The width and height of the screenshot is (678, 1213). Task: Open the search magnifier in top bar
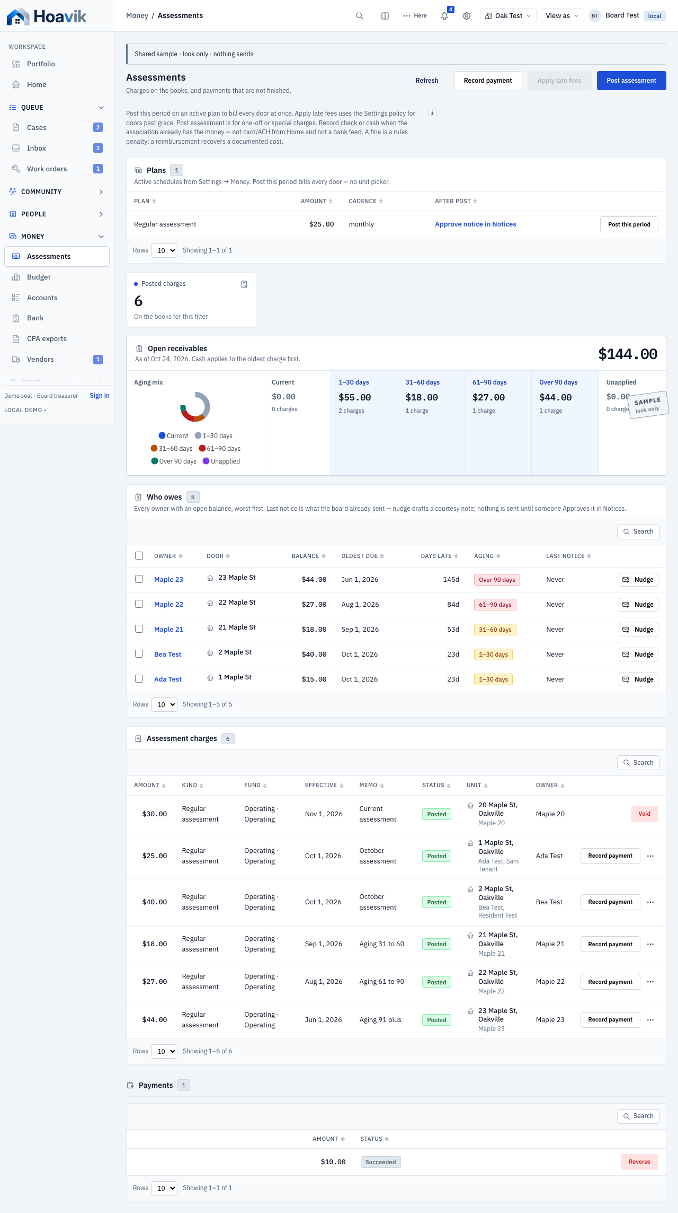pos(360,16)
